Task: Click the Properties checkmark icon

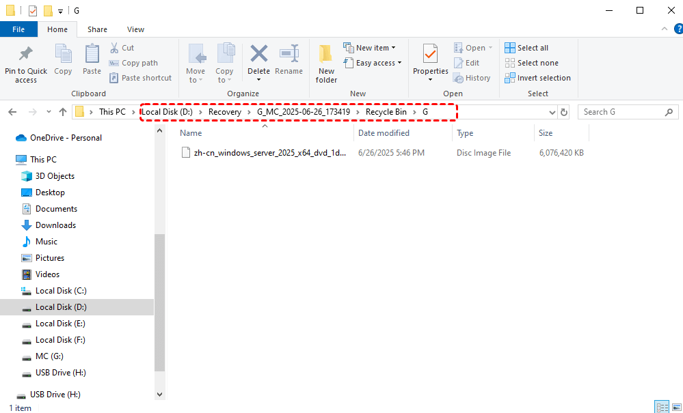Action: [430, 55]
